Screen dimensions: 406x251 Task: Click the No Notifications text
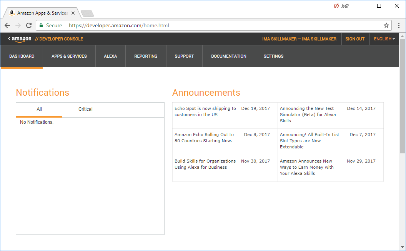(37, 122)
